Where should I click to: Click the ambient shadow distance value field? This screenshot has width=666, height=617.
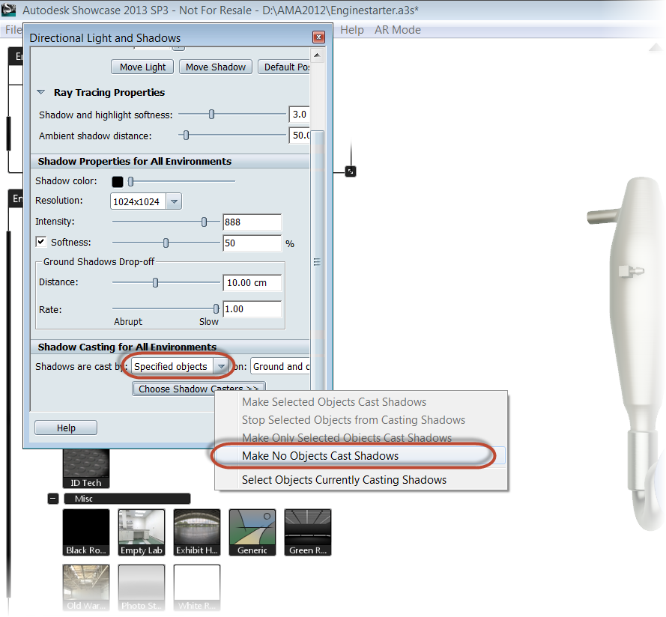[x=299, y=136]
